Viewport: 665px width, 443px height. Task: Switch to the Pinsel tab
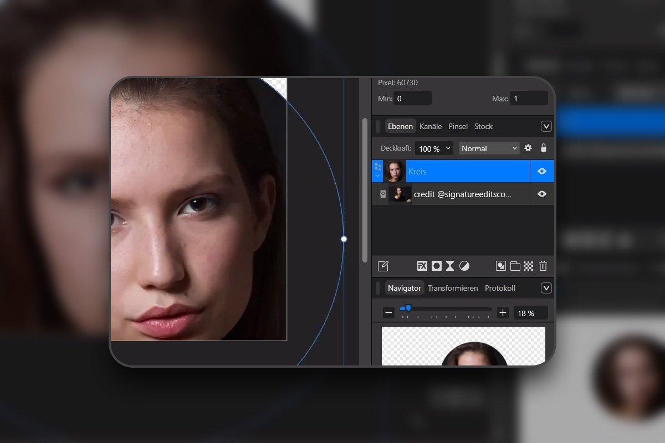pyautogui.click(x=458, y=126)
